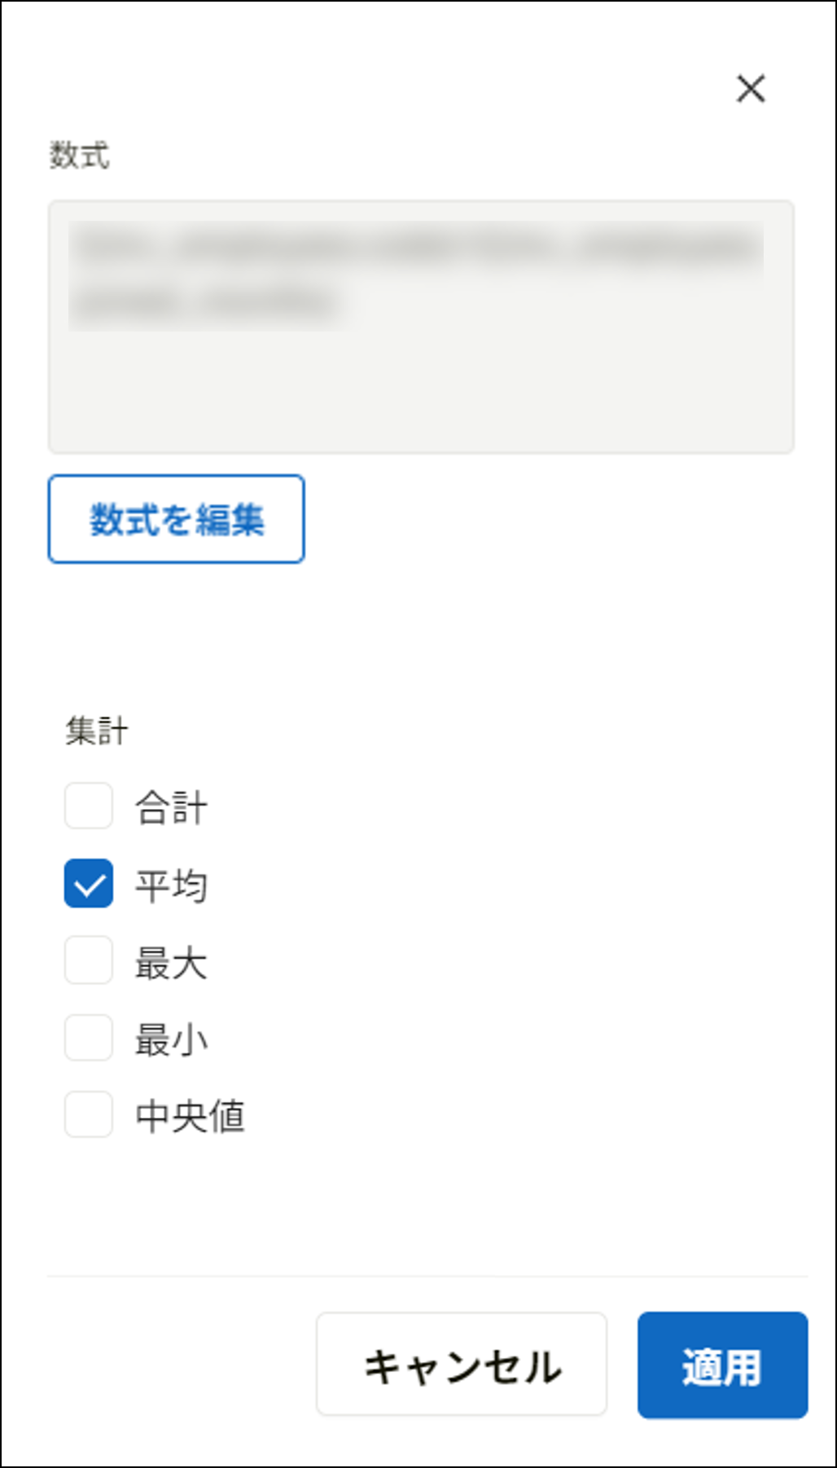Viewport: 837px width, 1468px height.
Task: Click the X in the top right corner
Action: [x=750, y=90]
